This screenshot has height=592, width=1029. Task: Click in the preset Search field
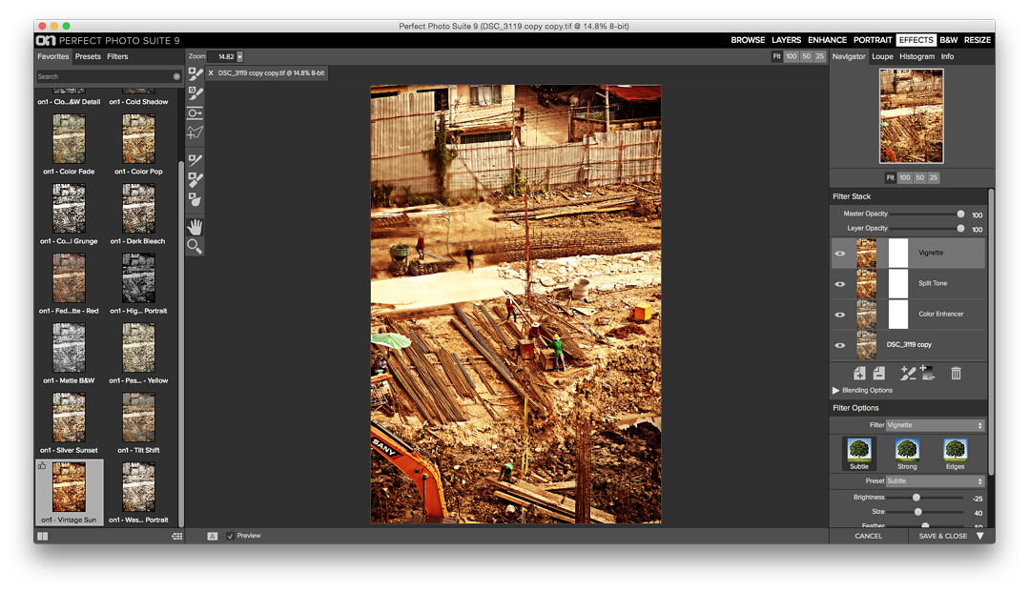click(105, 77)
